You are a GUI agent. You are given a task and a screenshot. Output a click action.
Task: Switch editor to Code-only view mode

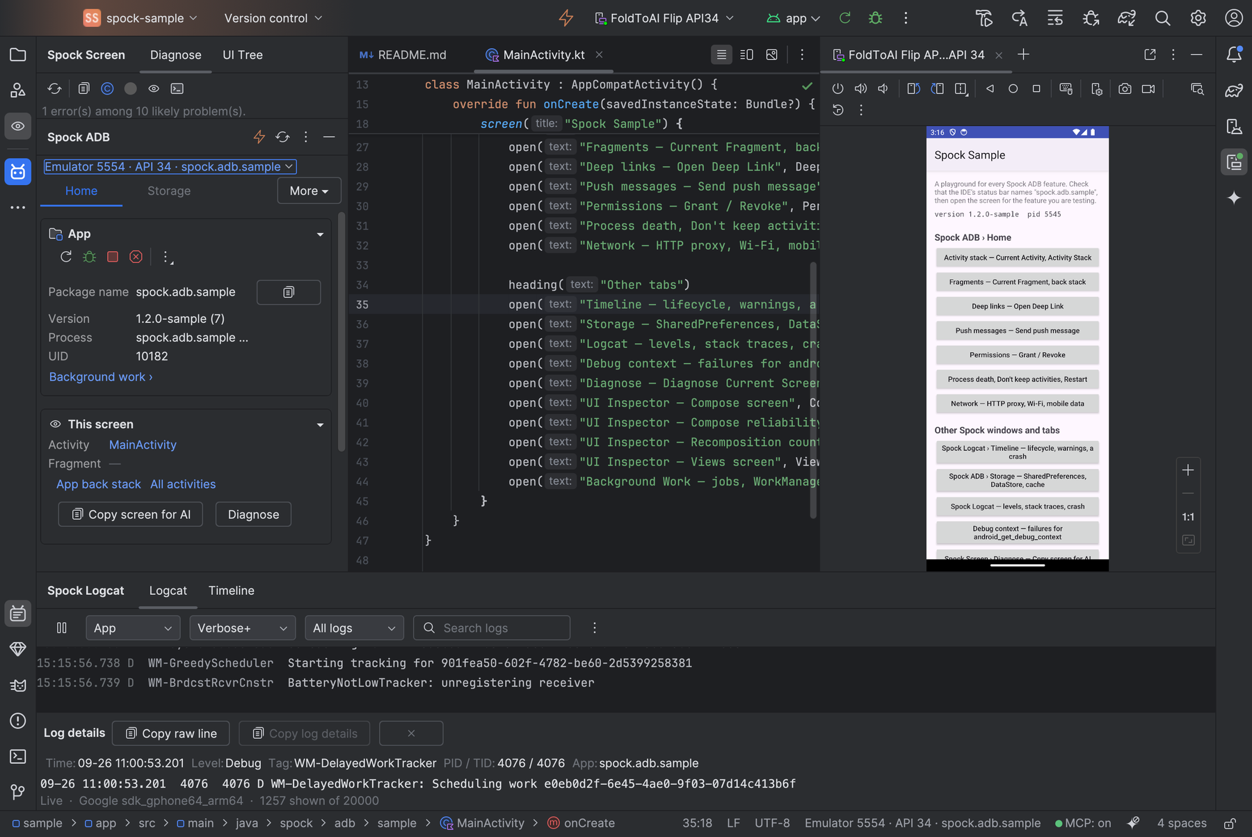coord(721,54)
